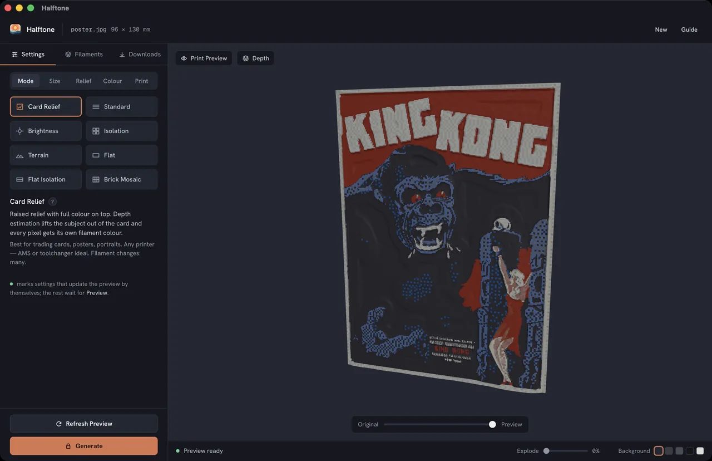712x461 pixels.
Task: Open the Relief sub-tab
Action: coord(83,81)
